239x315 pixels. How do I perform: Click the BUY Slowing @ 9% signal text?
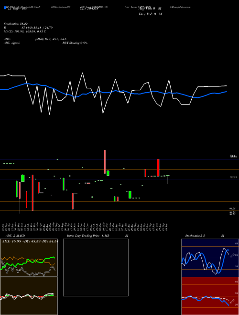tap(75, 43)
